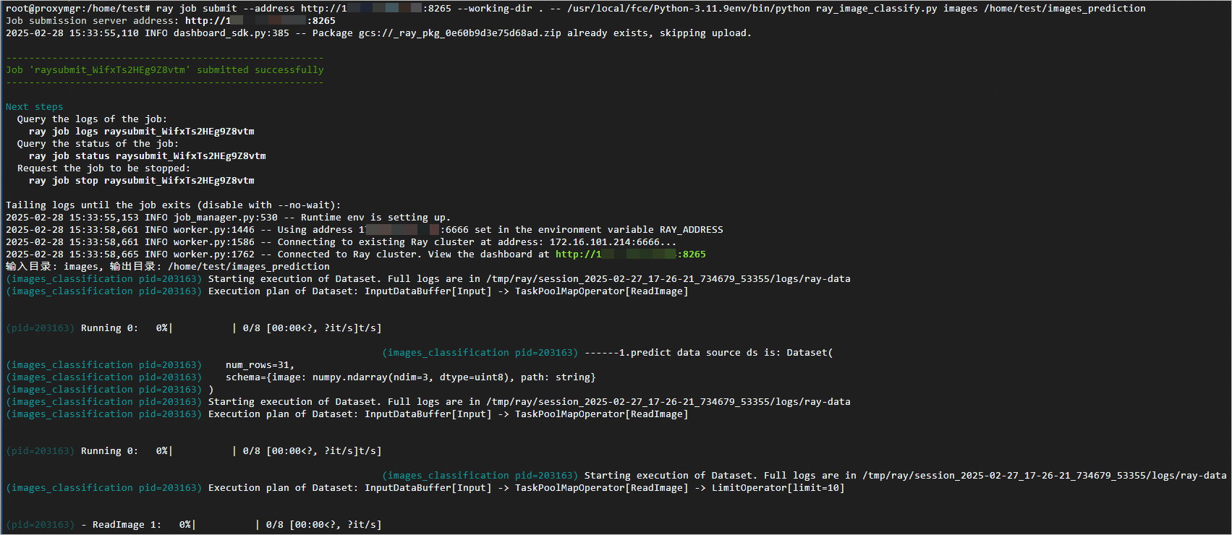Click 'job_manager.py:530' in the log line

226,218
